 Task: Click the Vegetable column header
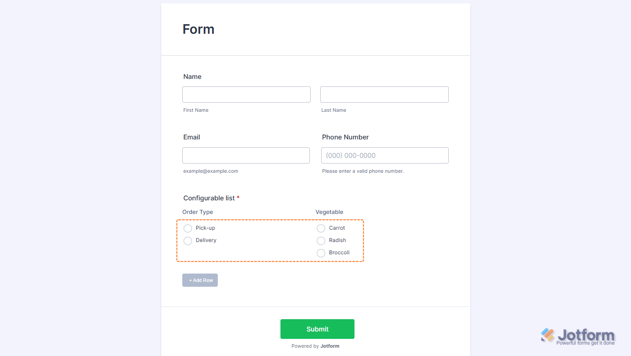[x=330, y=212]
